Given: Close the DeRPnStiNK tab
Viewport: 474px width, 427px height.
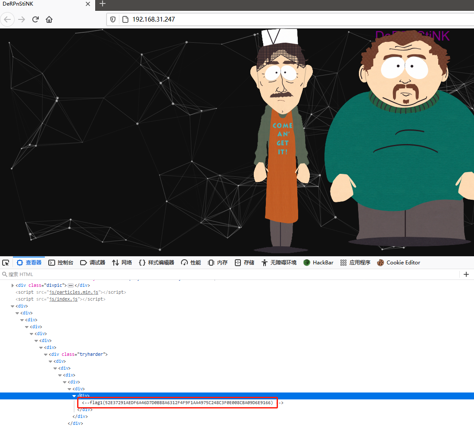Looking at the screenshot, I should [x=87, y=4].
